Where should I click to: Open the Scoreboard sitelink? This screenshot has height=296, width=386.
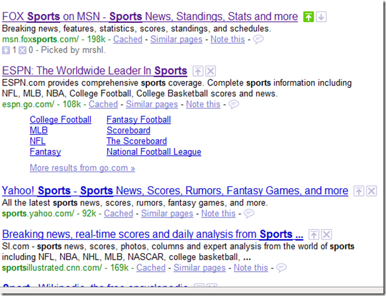point(128,130)
